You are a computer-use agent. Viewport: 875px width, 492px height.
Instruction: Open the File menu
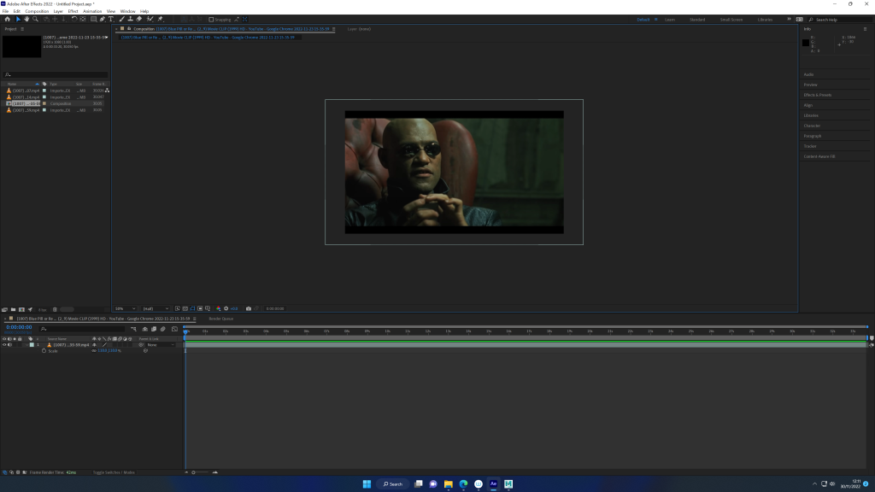tap(5, 11)
